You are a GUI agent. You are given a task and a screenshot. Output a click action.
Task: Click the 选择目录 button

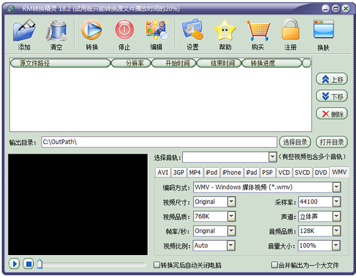tap(295, 142)
